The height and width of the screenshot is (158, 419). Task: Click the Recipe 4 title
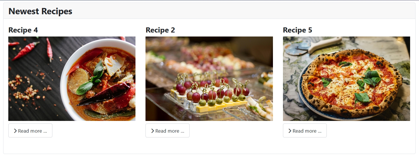click(x=23, y=30)
